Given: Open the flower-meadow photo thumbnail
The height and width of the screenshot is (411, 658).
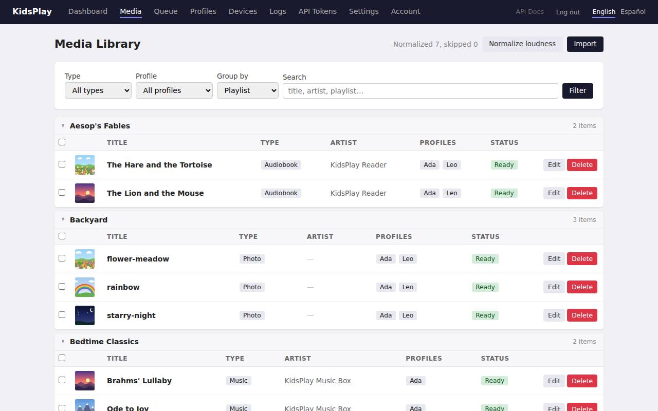Looking at the screenshot, I should [85, 259].
